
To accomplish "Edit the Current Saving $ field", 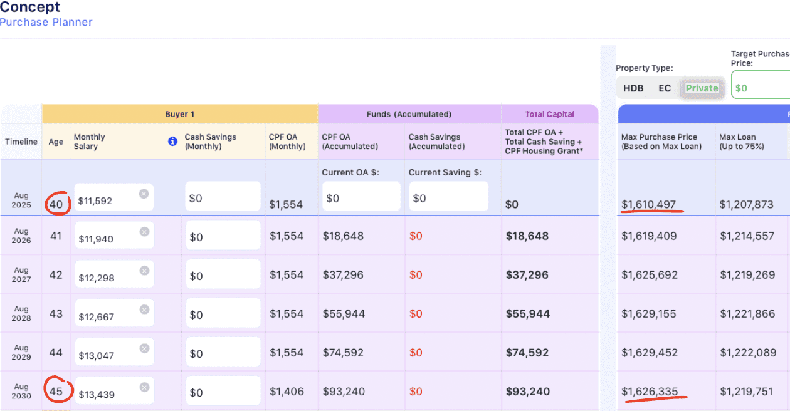I will [448, 197].
